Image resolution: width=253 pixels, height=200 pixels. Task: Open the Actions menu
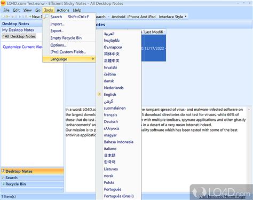click(63, 10)
